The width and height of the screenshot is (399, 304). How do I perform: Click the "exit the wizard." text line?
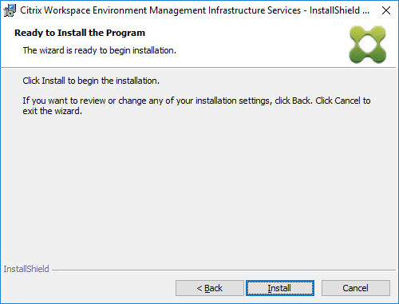[52, 111]
